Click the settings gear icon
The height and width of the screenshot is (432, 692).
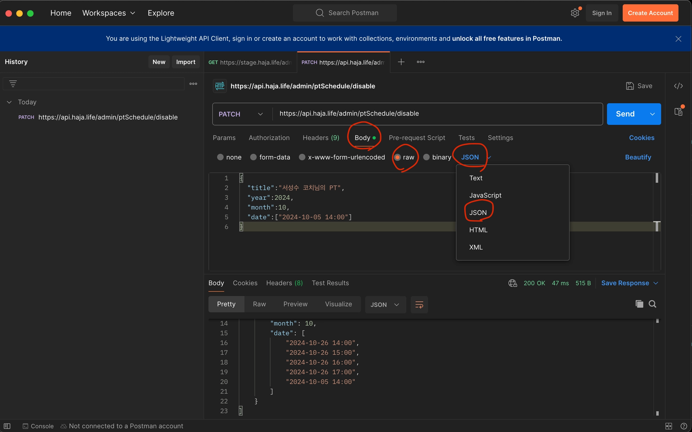point(575,13)
